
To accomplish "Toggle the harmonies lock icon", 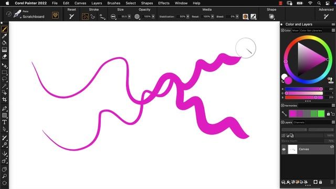I will [328, 114].
